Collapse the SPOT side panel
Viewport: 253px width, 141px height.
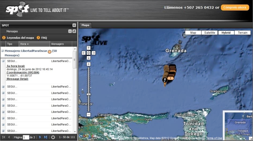(x=74, y=25)
